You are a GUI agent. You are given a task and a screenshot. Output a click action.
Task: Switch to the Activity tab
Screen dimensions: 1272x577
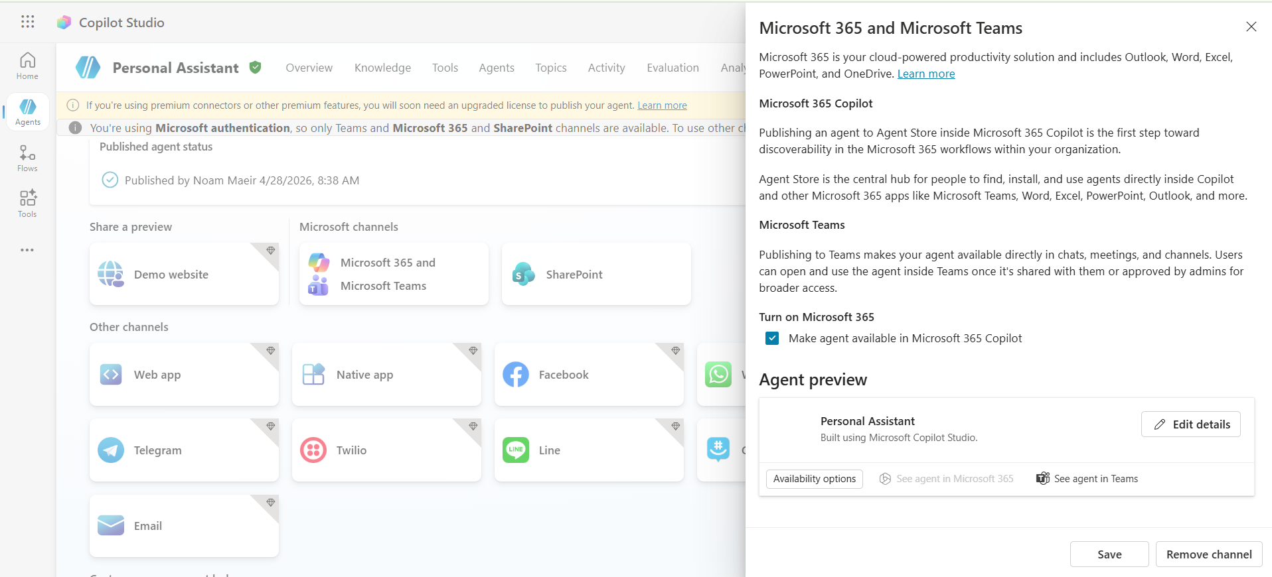tap(607, 68)
